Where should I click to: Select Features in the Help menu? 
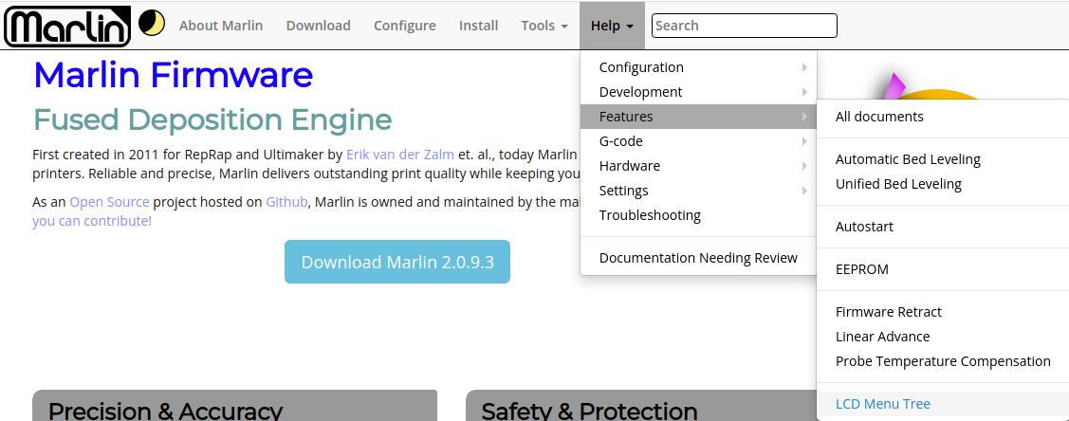pyautogui.click(x=698, y=117)
